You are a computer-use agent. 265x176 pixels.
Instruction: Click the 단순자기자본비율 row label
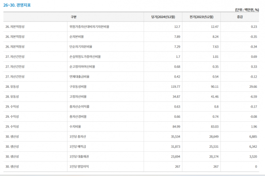[x=81, y=47]
